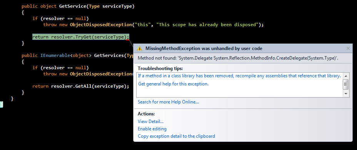Screen dimensions: 357x150
Task: Click the highlighted closing brace at the left margin
Action: (x=2, y=105)
